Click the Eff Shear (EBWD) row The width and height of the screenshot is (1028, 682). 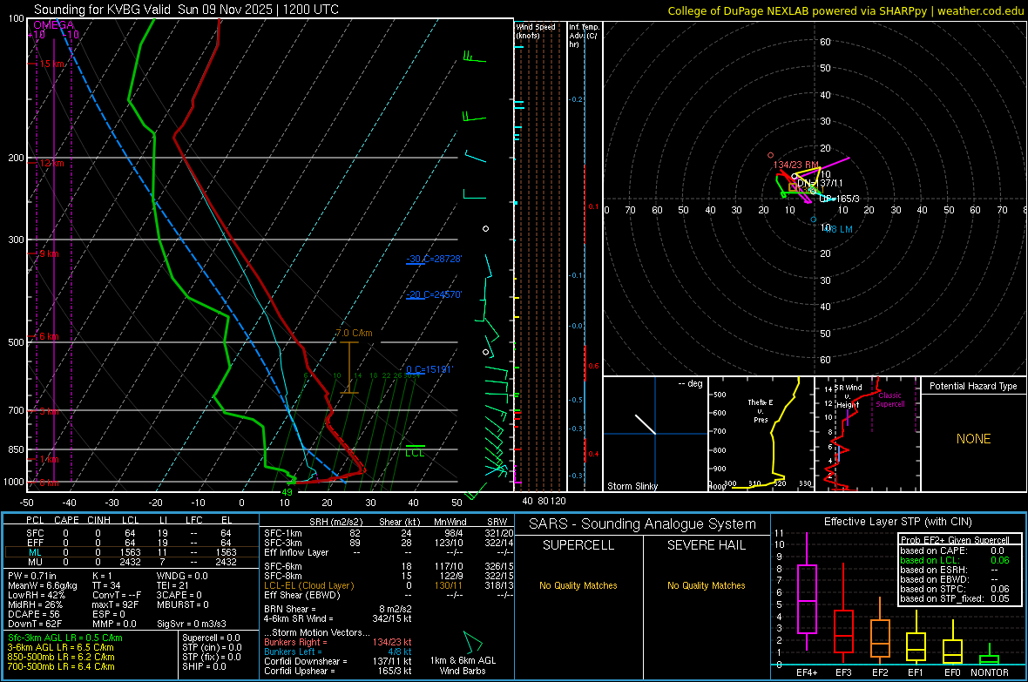389,596
